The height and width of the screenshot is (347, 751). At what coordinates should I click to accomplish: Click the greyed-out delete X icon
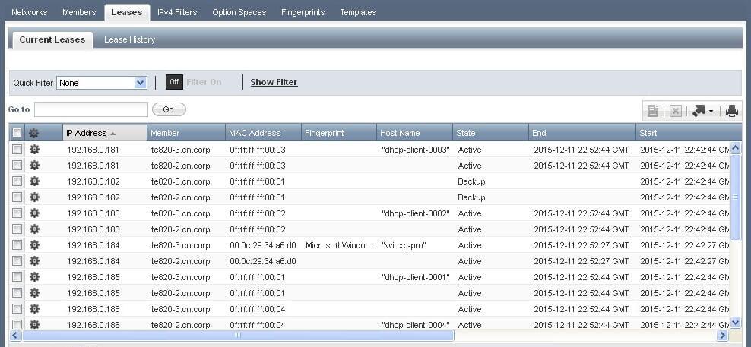pos(675,111)
